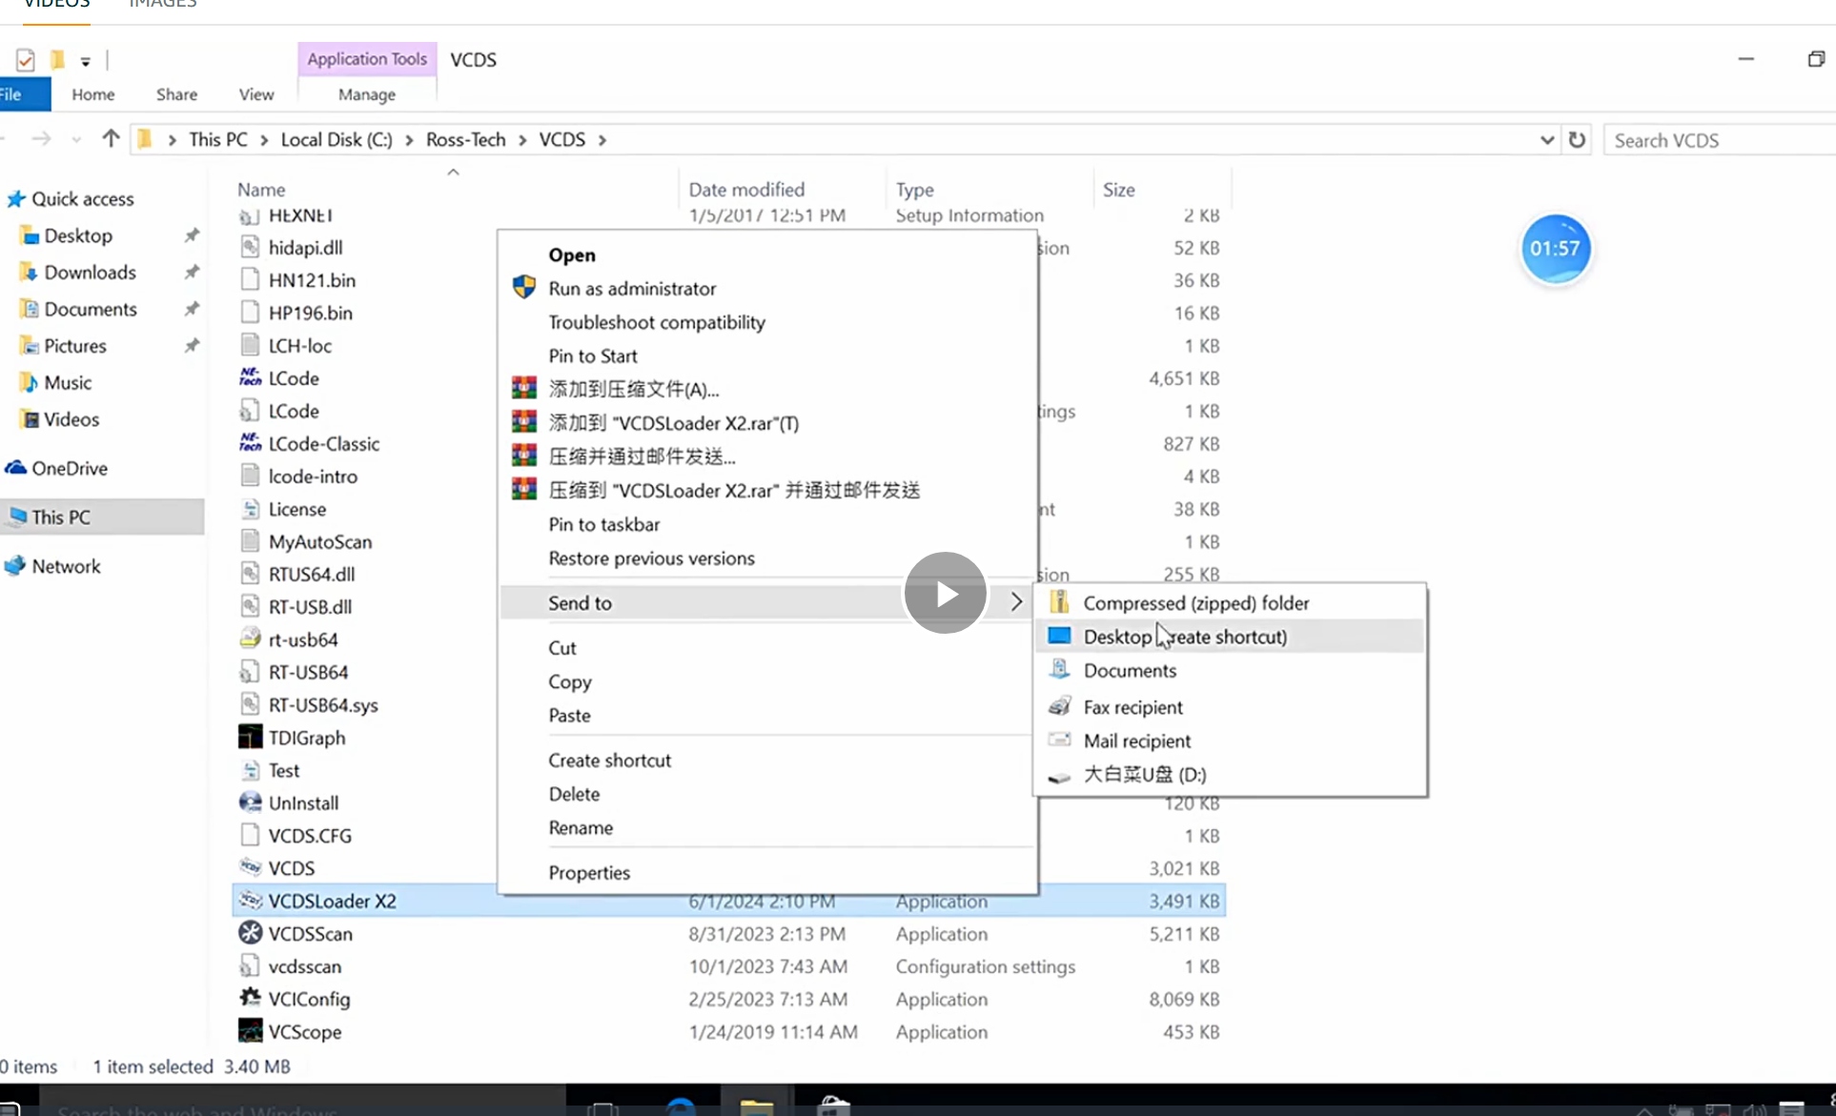Image resolution: width=1836 pixels, height=1116 pixels.
Task: Choose Compressed (zipped) folder in Send to
Action: [1229, 602]
